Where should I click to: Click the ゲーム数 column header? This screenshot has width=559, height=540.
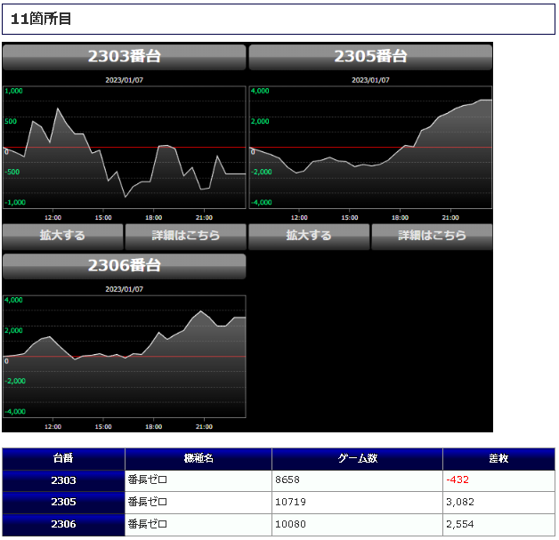coord(357,459)
